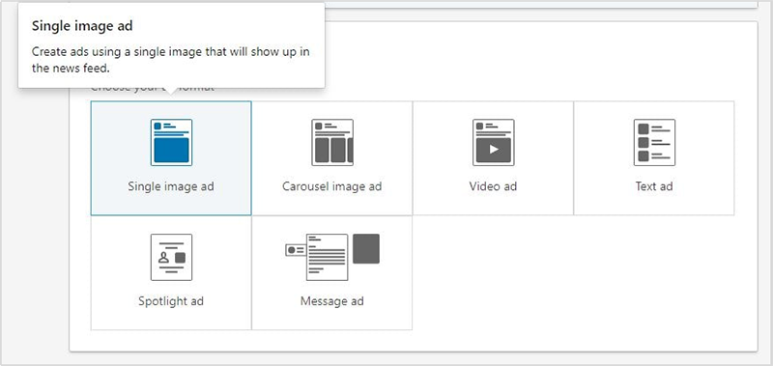Viewport: 773px width, 366px height.
Task: Click the 'Text ad' label
Action: pos(654,186)
